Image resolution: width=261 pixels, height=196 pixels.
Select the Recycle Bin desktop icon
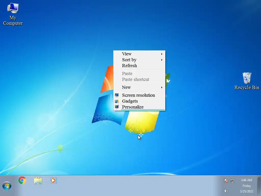247,81
